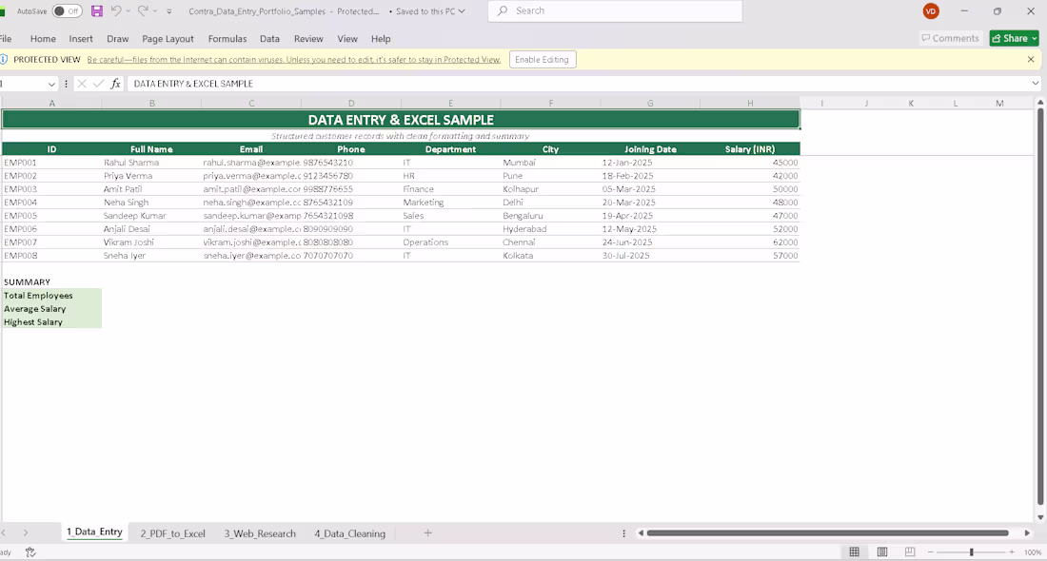Viewport: 1047px width, 561px height.
Task: Click the Total Employees summary cell
Action: tap(51, 296)
